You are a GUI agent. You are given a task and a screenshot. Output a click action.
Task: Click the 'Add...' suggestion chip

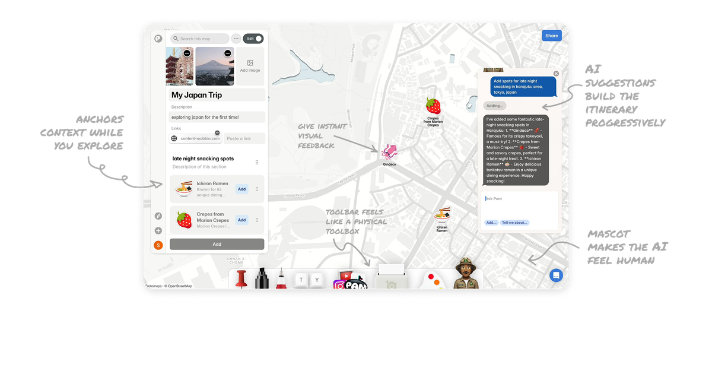pos(491,223)
